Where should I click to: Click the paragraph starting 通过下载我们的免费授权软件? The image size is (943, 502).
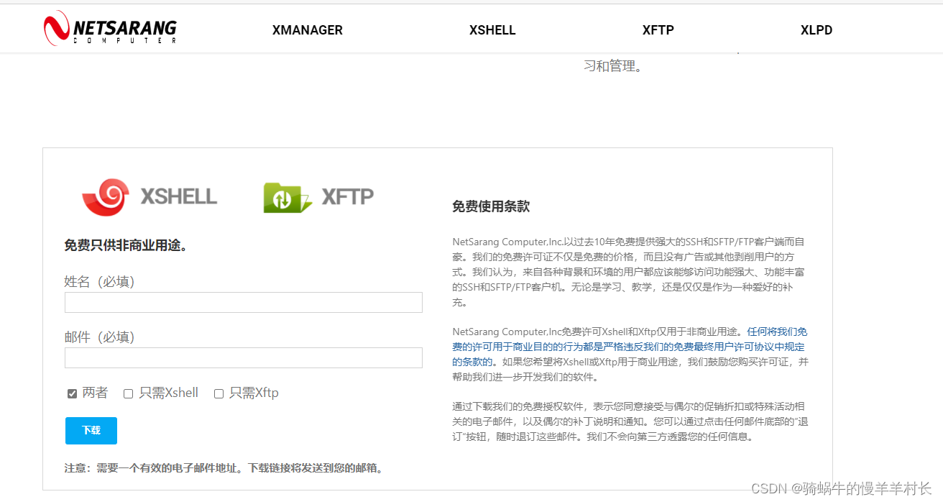tap(630, 421)
